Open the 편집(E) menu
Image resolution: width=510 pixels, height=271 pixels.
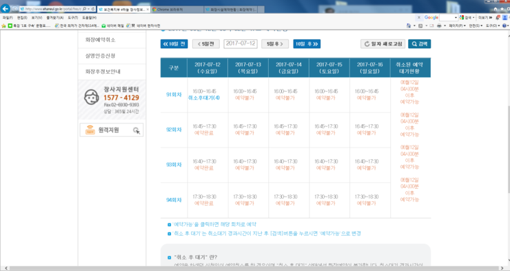(x=22, y=17)
